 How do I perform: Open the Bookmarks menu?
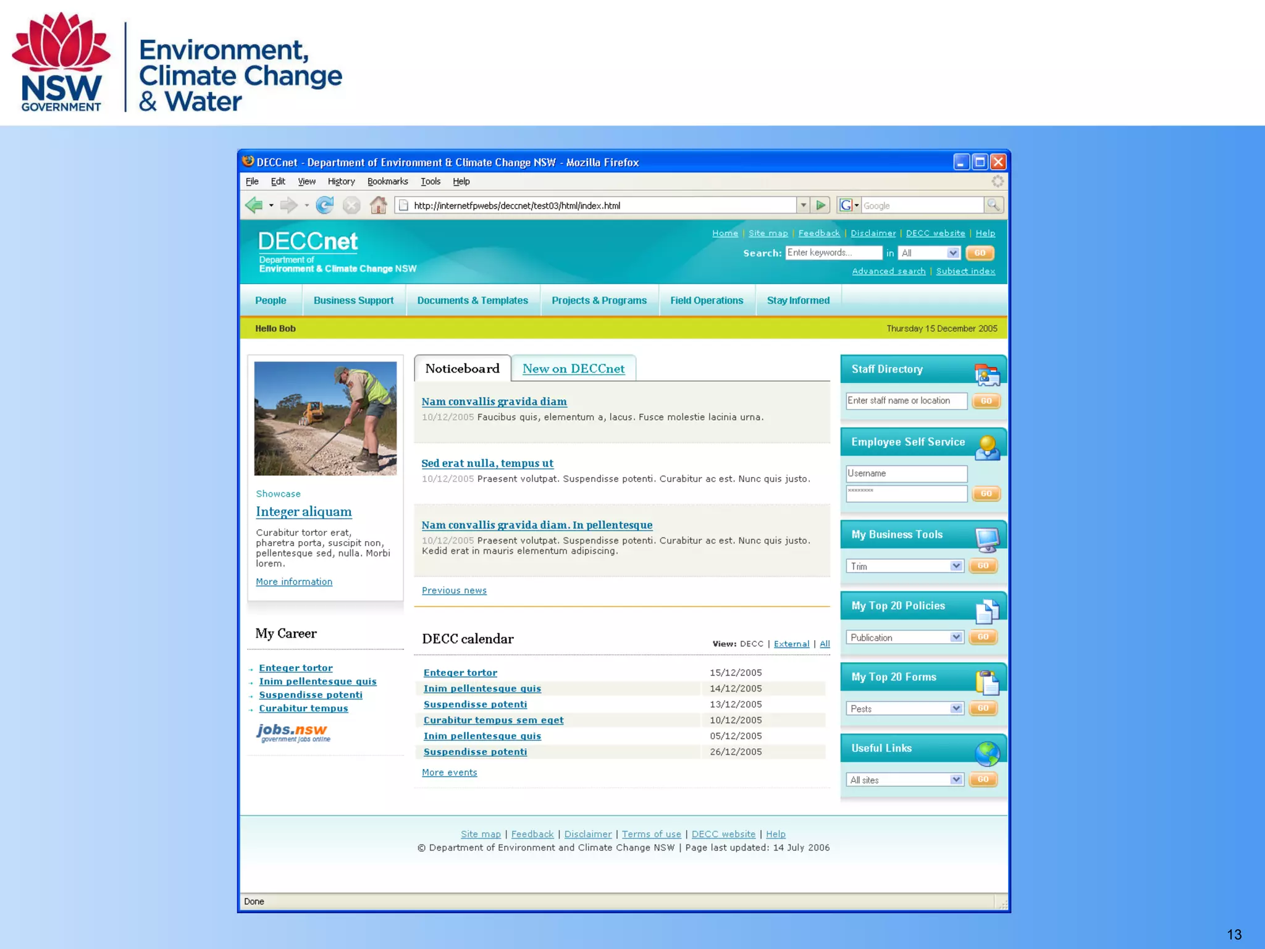pyautogui.click(x=387, y=182)
